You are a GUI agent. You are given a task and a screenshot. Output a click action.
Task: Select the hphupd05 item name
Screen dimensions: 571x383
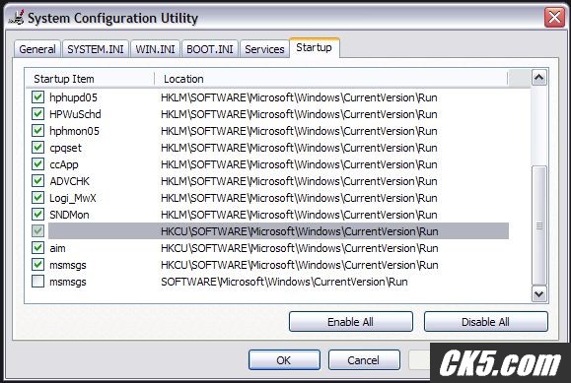(x=74, y=97)
